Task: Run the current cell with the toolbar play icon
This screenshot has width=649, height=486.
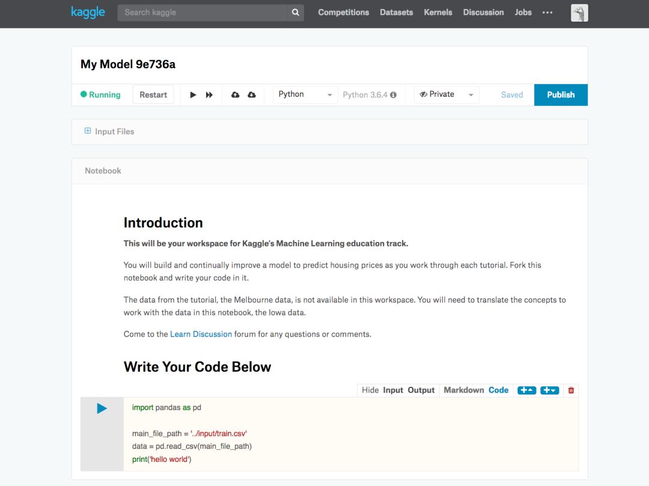Action: click(x=193, y=95)
